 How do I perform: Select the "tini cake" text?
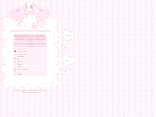(x=19, y=64)
